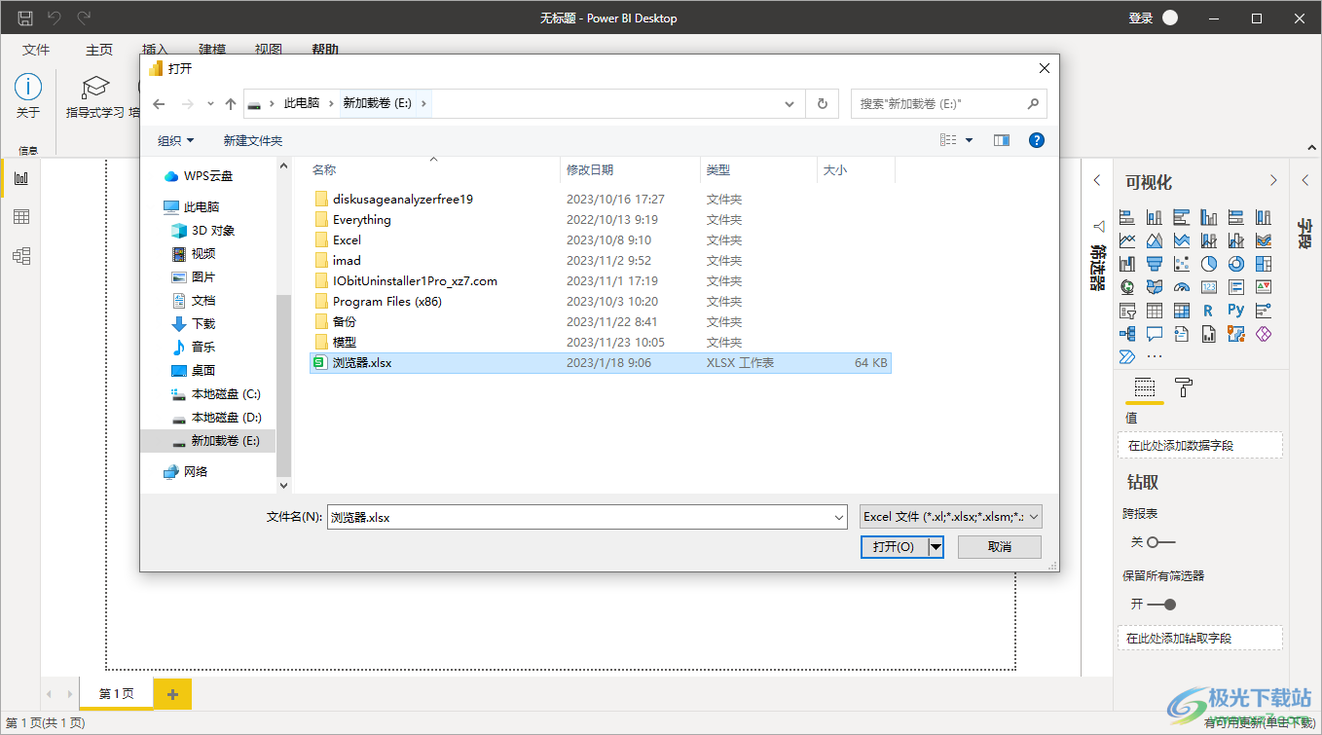Select the donut chart visual
The image size is (1322, 735).
tap(1236, 264)
